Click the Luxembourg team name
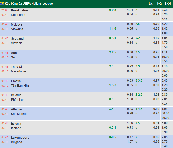The image size is (173, 148). point(20,137)
